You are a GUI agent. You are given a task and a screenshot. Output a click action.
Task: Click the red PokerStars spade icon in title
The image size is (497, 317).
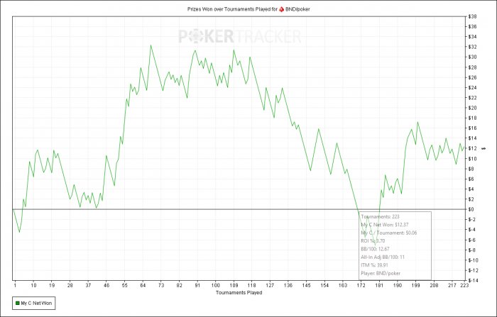pos(281,9)
